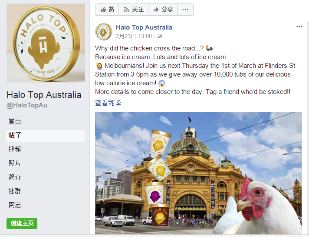Click the 赞 (Like) thumbs-up button
The image size is (309, 237).
tap(107, 10)
